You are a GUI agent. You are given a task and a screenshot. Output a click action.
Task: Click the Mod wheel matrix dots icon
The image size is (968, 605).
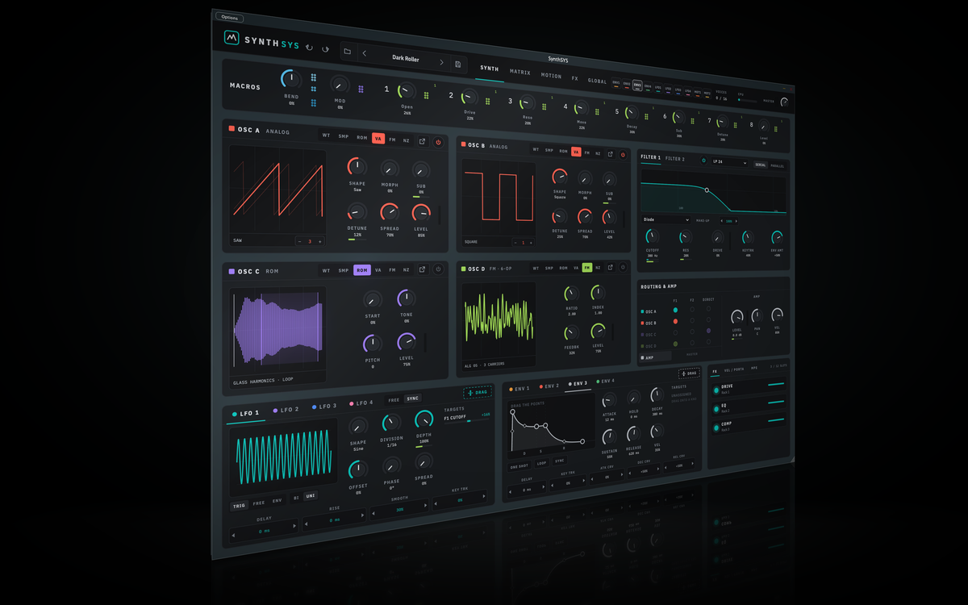coord(361,89)
